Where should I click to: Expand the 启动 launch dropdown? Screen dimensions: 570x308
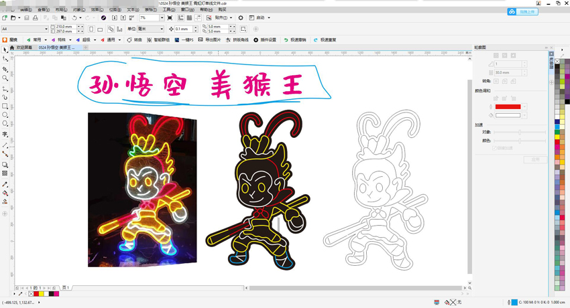pyautogui.click(x=269, y=18)
